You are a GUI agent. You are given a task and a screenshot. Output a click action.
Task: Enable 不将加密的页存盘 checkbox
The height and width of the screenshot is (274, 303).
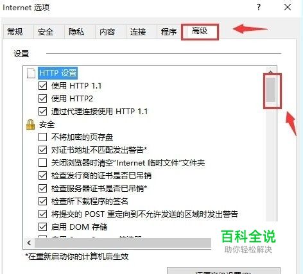[x=42, y=137]
